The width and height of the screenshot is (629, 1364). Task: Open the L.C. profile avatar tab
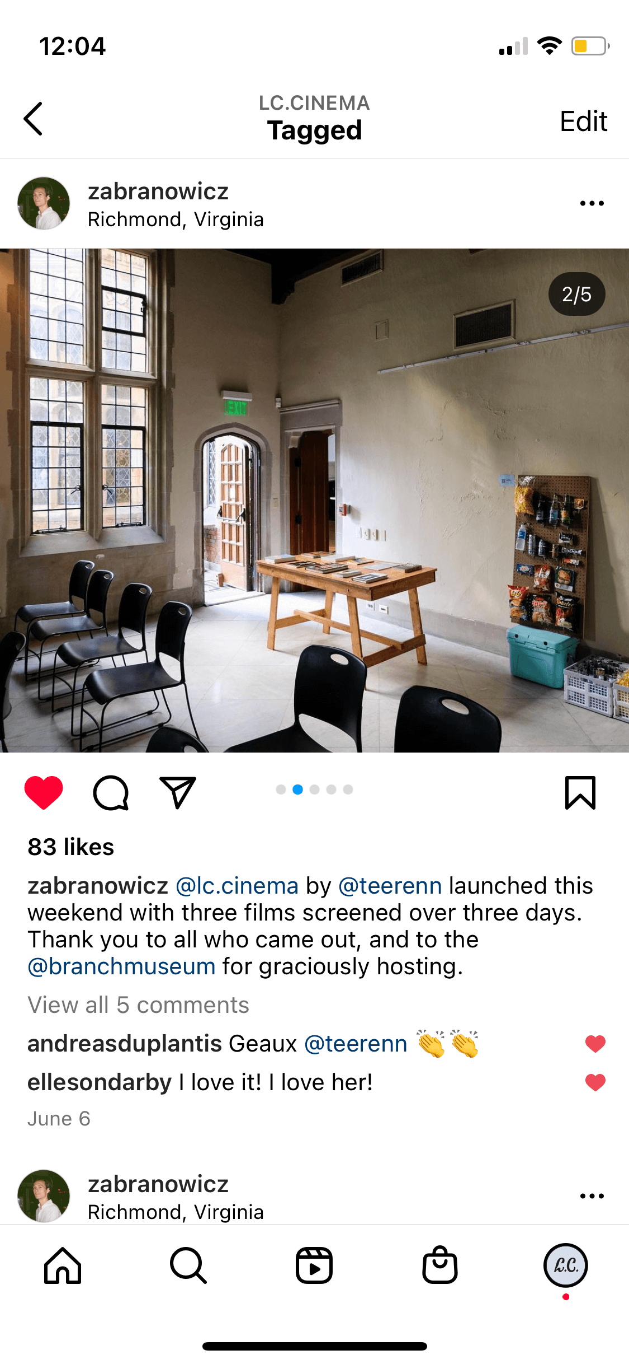pyautogui.click(x=566, y=1265)
